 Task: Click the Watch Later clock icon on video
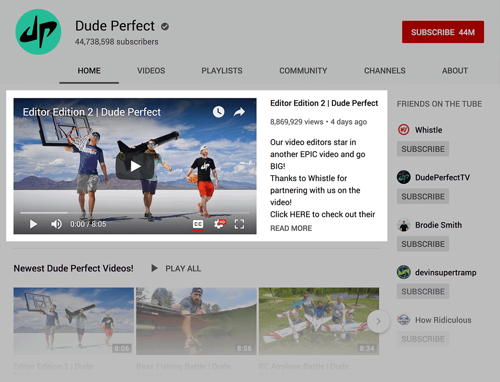[218, 112]
